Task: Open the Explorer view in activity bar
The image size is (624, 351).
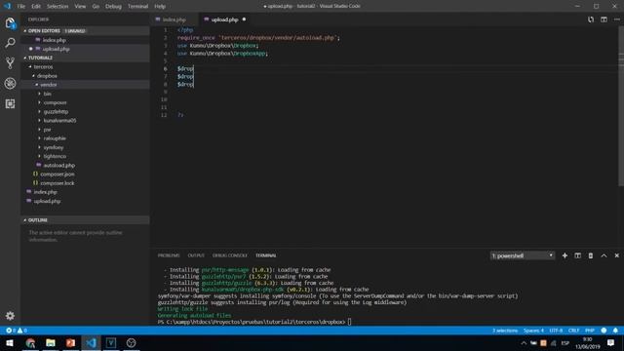Action: (x=10, y=23)
